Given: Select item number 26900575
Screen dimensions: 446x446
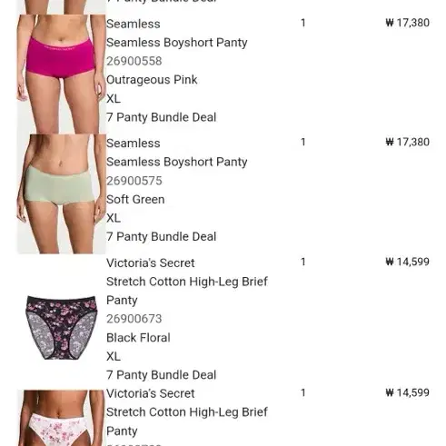Looking at the screenshot, I should point(134,181).
